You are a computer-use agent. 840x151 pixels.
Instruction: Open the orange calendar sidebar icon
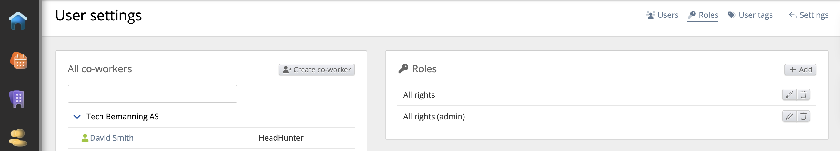(19, 61)
